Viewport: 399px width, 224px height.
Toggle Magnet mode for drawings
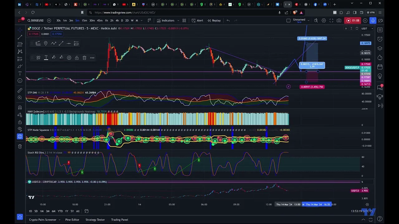[x=20, y=107]
